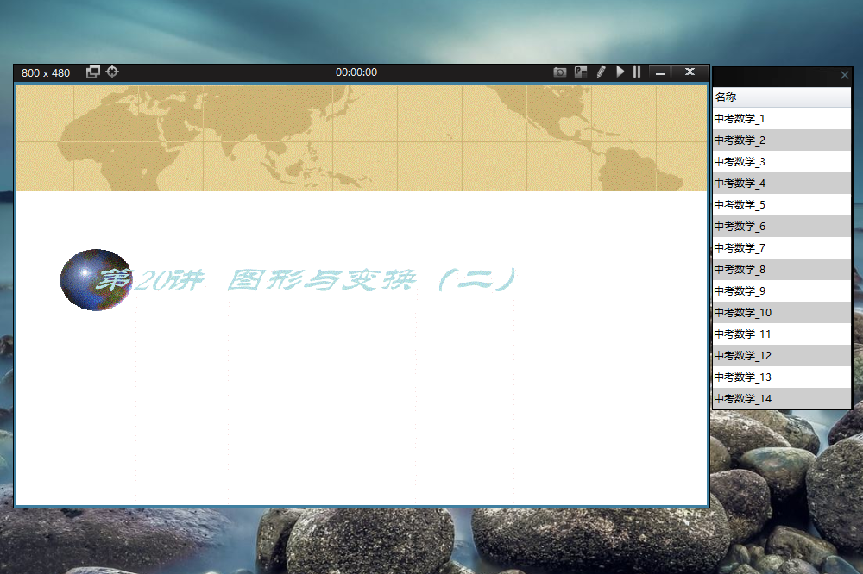Close the file list panel
This screenshot has width=863, height=574.
point(844,76)
